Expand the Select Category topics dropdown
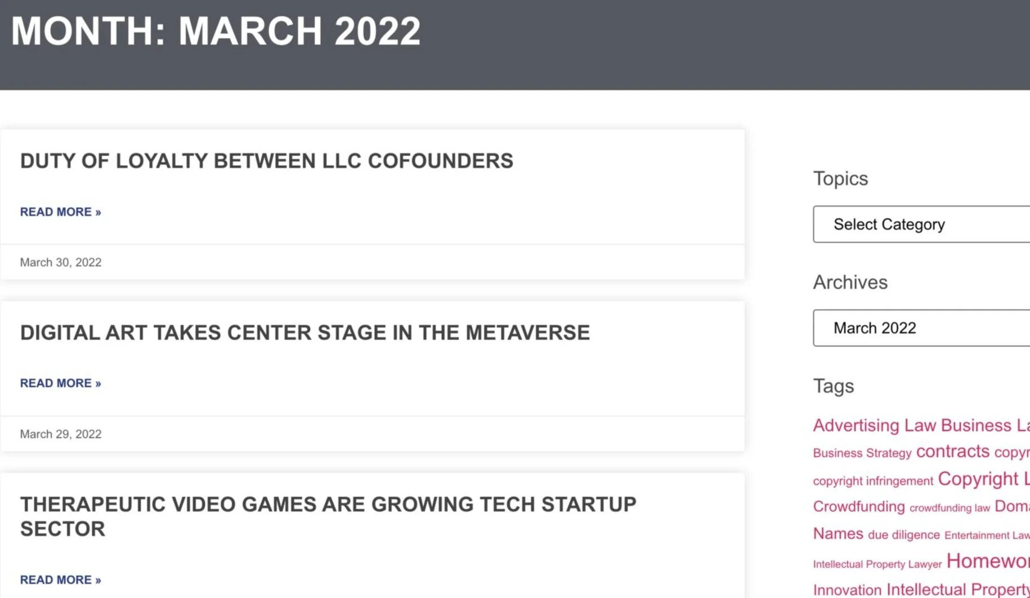This screenshot has height=598, width=1030. (921, 224)
